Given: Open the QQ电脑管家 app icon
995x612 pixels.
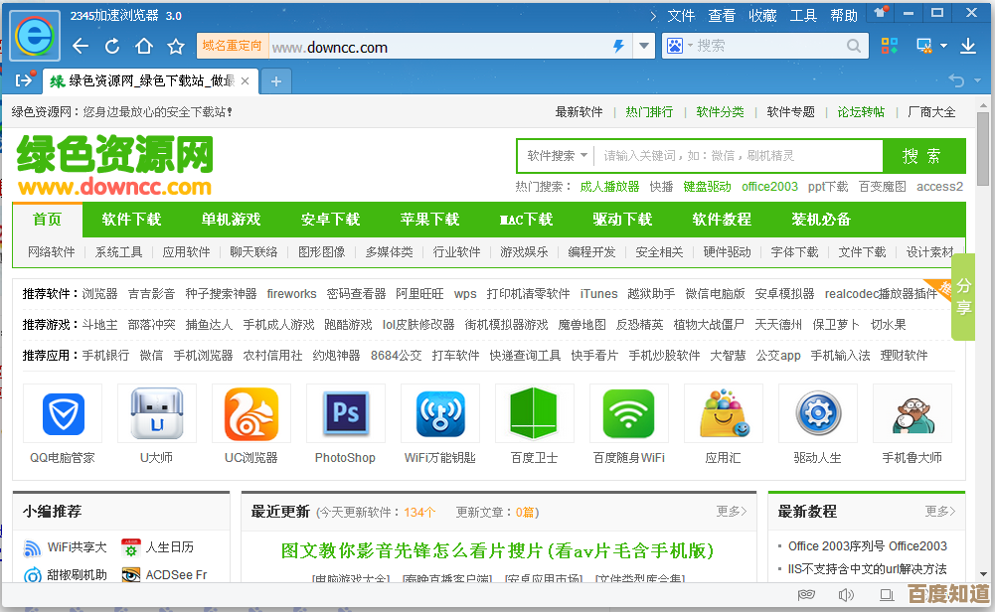Looking at the screenshot, I should tap(62, 414).
